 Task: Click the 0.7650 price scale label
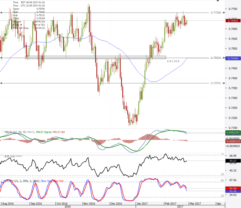233,29
